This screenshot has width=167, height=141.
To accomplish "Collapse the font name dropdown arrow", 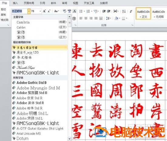I will coord(29,11).
